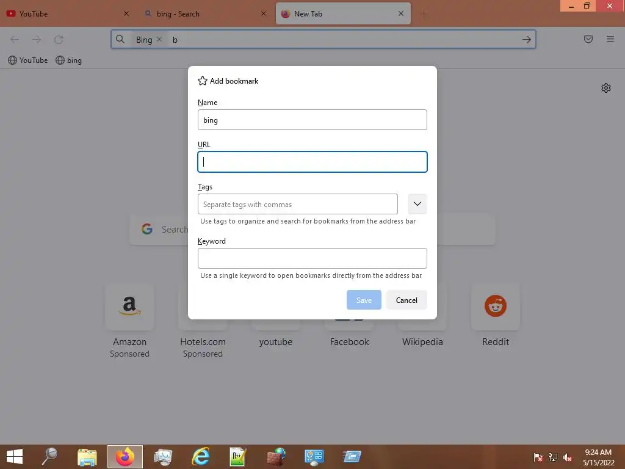
Task: Click the Keyword input field
Action: pos(312,258)
